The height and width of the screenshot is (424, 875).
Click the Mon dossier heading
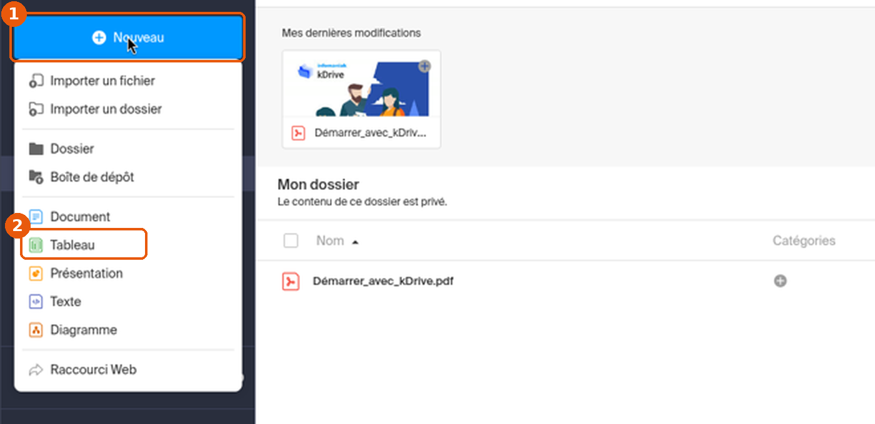[x=318, y=185]
